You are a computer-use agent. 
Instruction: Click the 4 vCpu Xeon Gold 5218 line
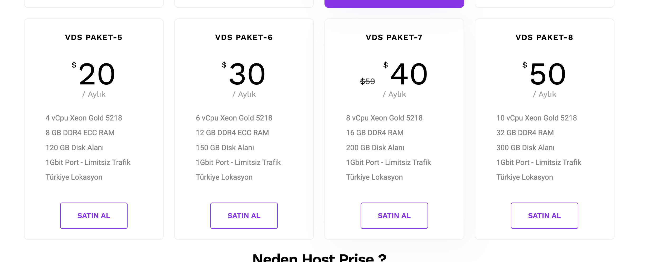click(x=84, y=118)
